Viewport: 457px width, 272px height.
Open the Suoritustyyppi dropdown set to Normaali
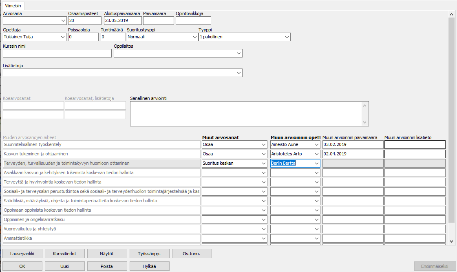click(194, 37)
